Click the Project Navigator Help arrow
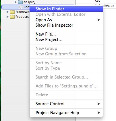 click(99, 113)
